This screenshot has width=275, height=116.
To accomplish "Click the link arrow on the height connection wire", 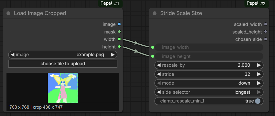I will 136,51.
